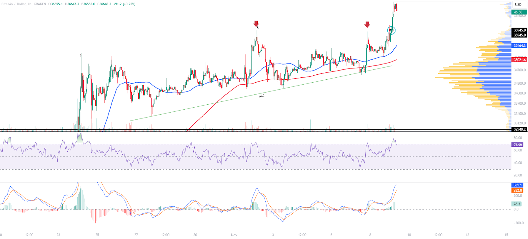The width and height of the screenshot is (528, 239).
Task: Click the purple RSI value label 69.66
Action: (517, 144)
